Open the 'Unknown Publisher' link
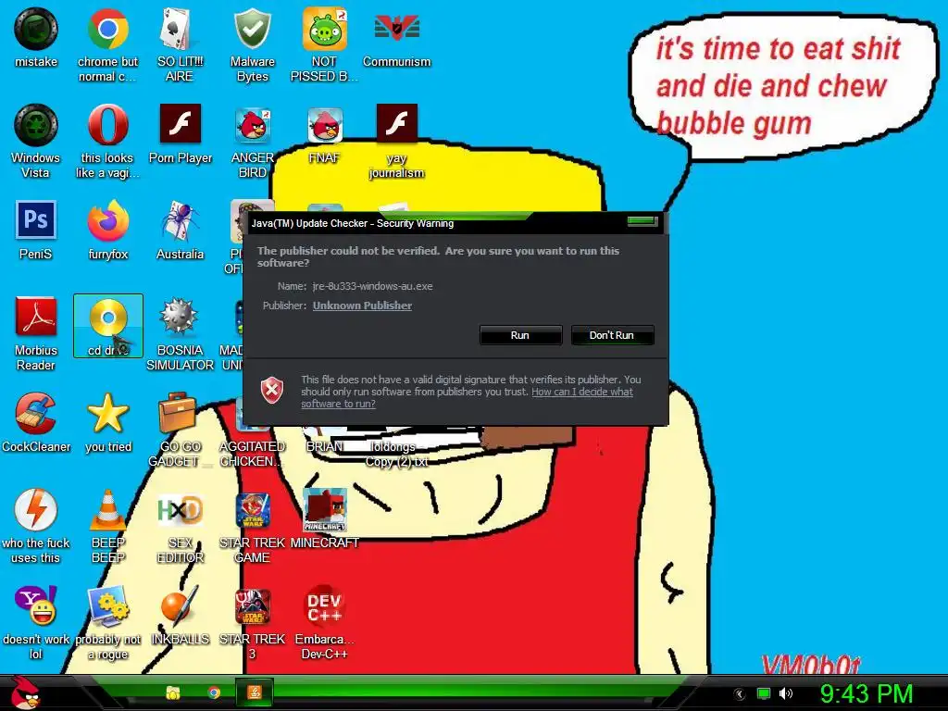Image resolution: width=948 pixels, height=711 pixels. tap(362, 306)
